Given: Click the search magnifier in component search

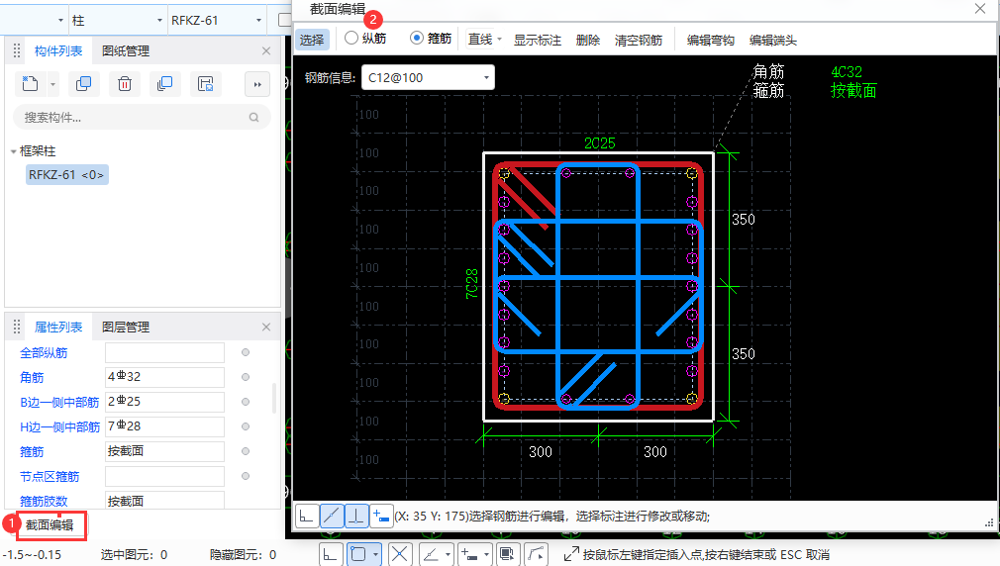Looking at the screenshot, I should (x=253, y=118).
